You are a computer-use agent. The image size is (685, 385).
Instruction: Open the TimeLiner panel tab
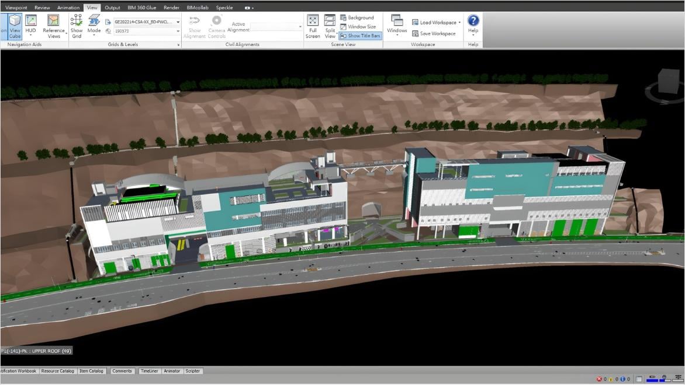click(x=149, y=371)
